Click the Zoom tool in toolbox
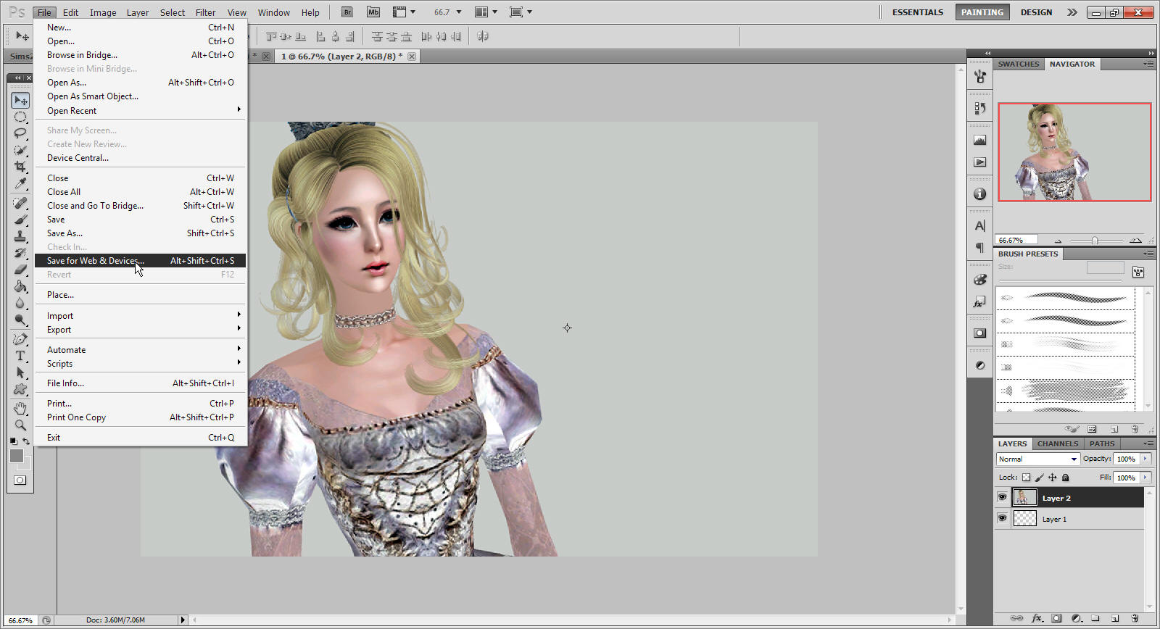This screenshot has height=629, width=1160. 20,425
